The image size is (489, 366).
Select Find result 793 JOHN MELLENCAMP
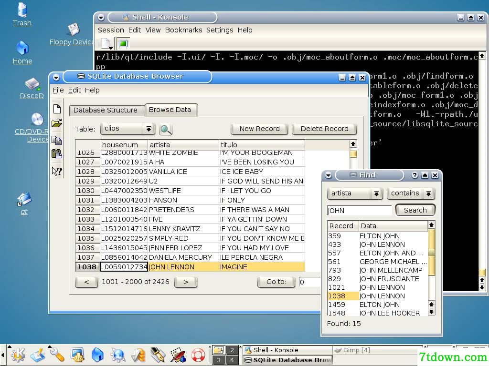pyautogui.click(x=378, y=271)
